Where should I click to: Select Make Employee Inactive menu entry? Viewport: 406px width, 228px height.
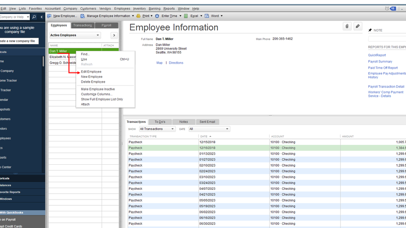tap(98, 89)
